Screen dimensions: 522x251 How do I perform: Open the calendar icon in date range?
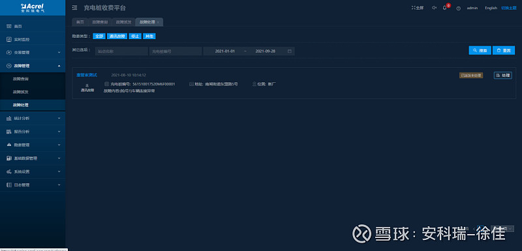coord(290,52)
